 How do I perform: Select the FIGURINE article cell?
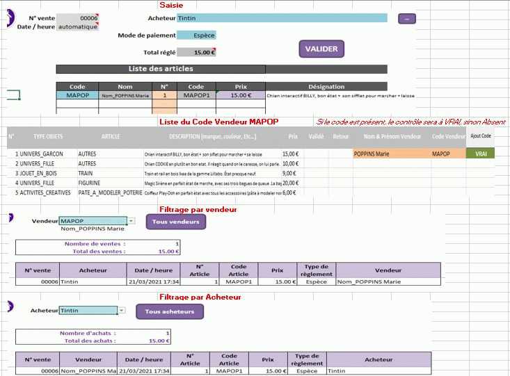click(x=89, y=183)
